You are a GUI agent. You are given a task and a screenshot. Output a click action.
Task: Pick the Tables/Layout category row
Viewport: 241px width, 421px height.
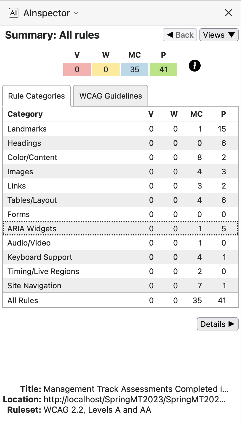click(x=120, y=200)
